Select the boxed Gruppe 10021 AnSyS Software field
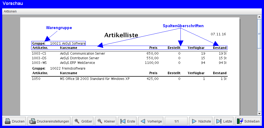Viewport: 264px width, 128px height. pyautogui.click(x=59, y=43)
